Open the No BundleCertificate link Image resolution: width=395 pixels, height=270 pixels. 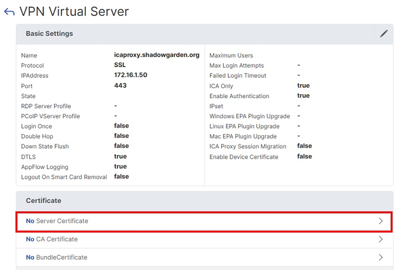pyautogui.click(x=57, y=257)
